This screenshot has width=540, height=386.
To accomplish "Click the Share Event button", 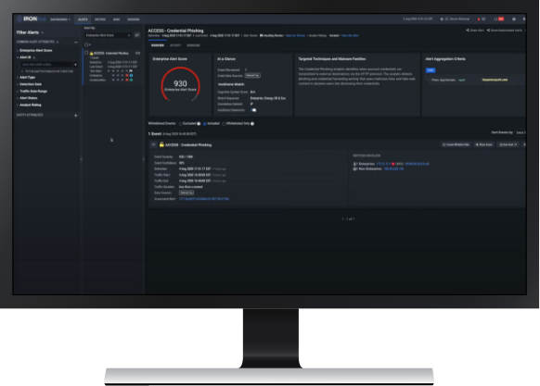I will [x=483, y=144].
